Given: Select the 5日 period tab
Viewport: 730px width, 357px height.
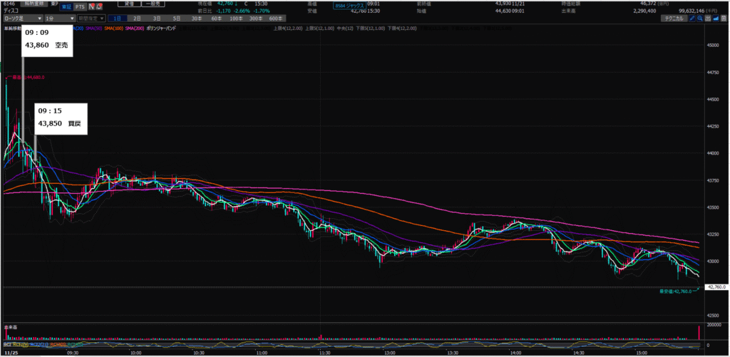Looking at the screenshot, I should point(175,17).
